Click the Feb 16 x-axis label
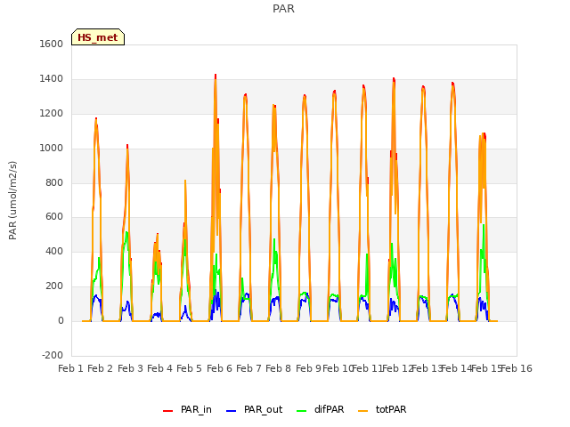This screenshot has width=570, height=427. tap(517, 368)
